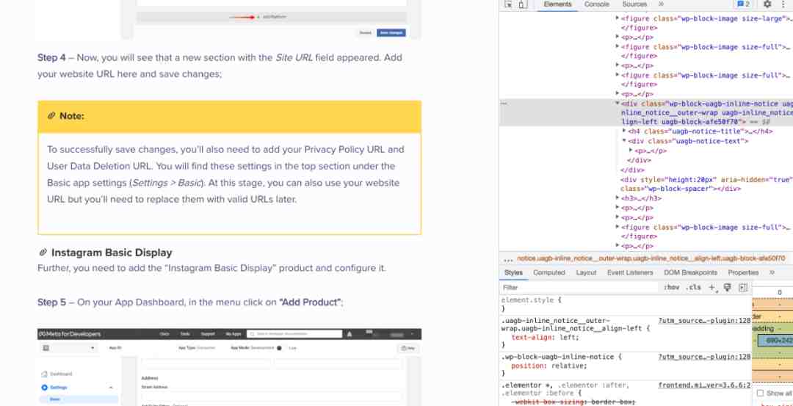Expand the h4 uagb-notice-title node
The image size is (793, 406).
point(624,131)
